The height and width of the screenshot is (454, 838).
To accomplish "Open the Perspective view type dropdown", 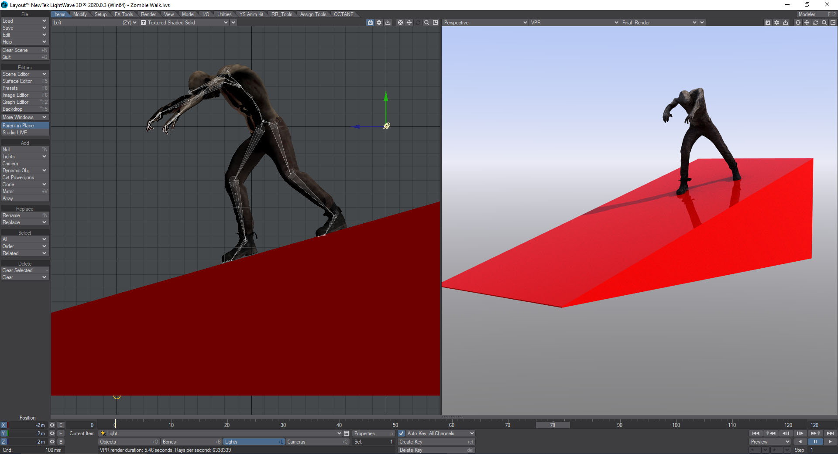I will click(x=484, y=22).
